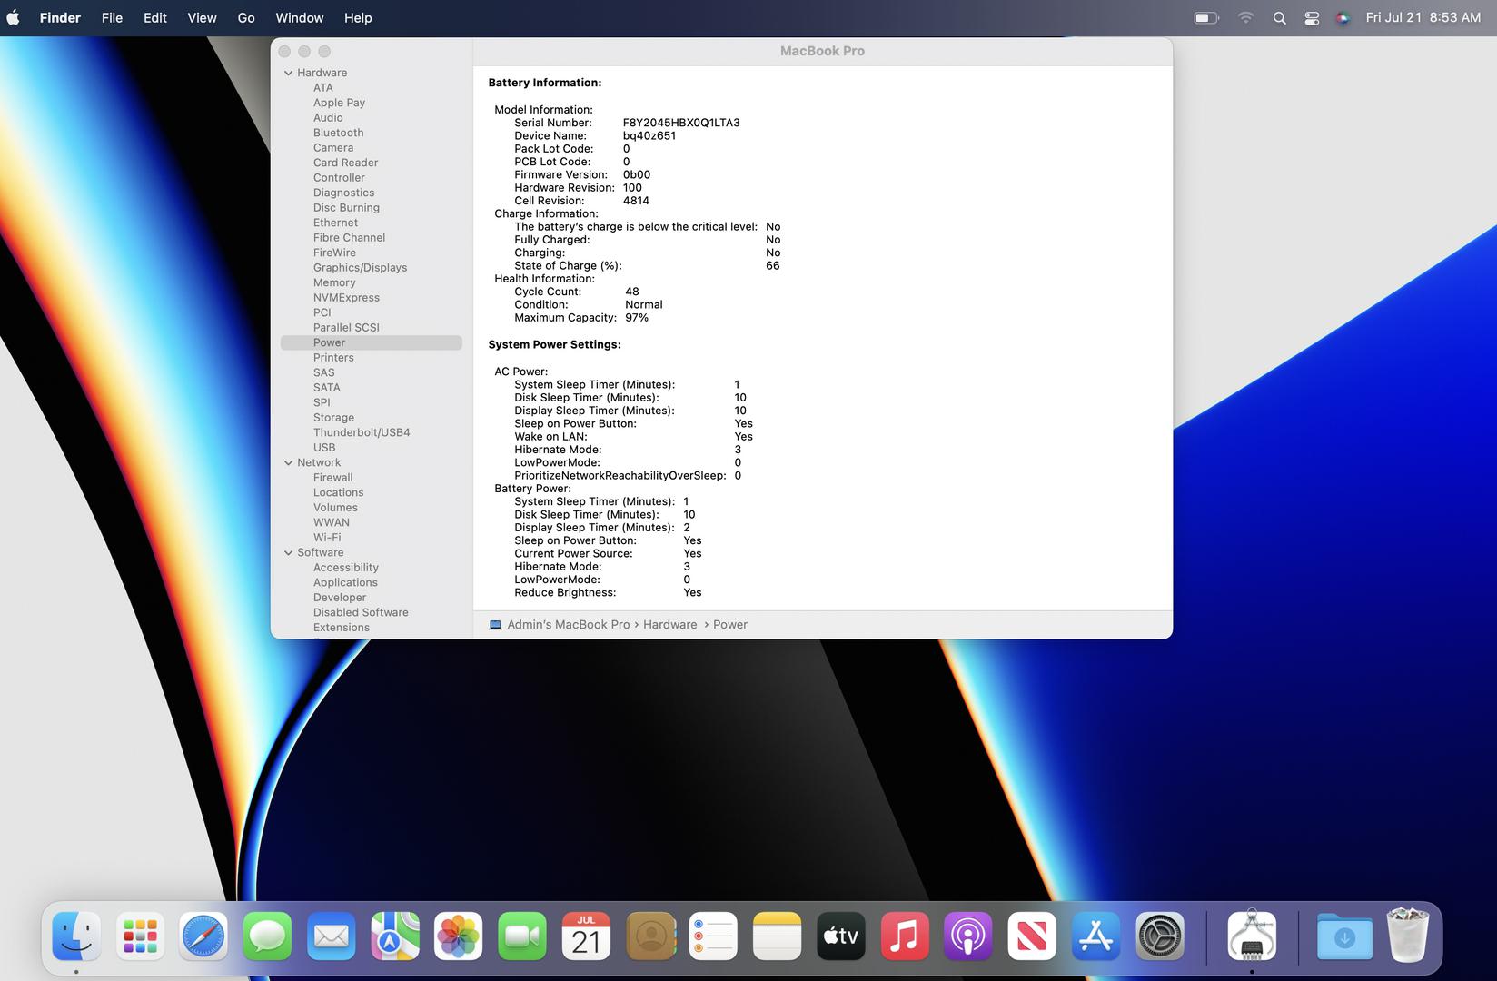The image size is (1497, 981).
Task: Open Messages app in the Dock
Action: (x=267, y=936)
